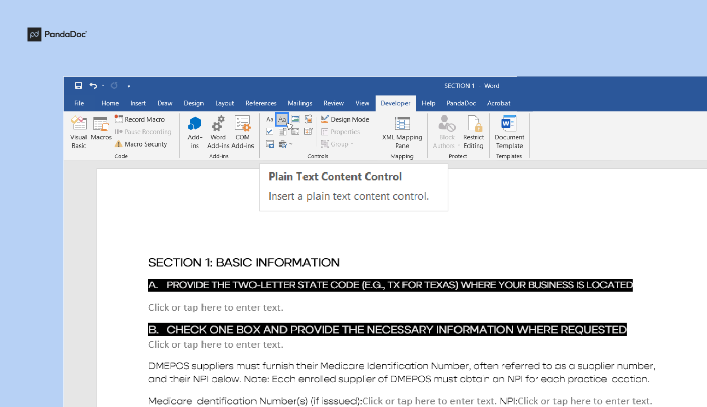Click the highlighted heading 'A. PROVIDE THE TWO-LETTER STATE CODE'
707x407 pixels.
pos(390,285)
